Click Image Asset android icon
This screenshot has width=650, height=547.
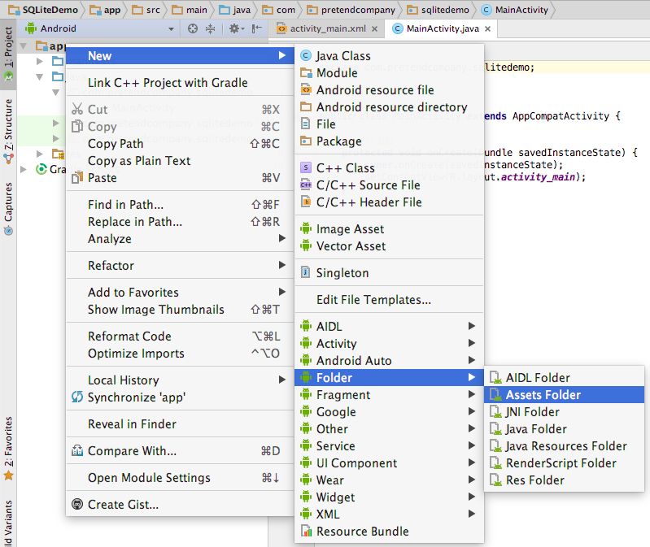coord(306,228)
